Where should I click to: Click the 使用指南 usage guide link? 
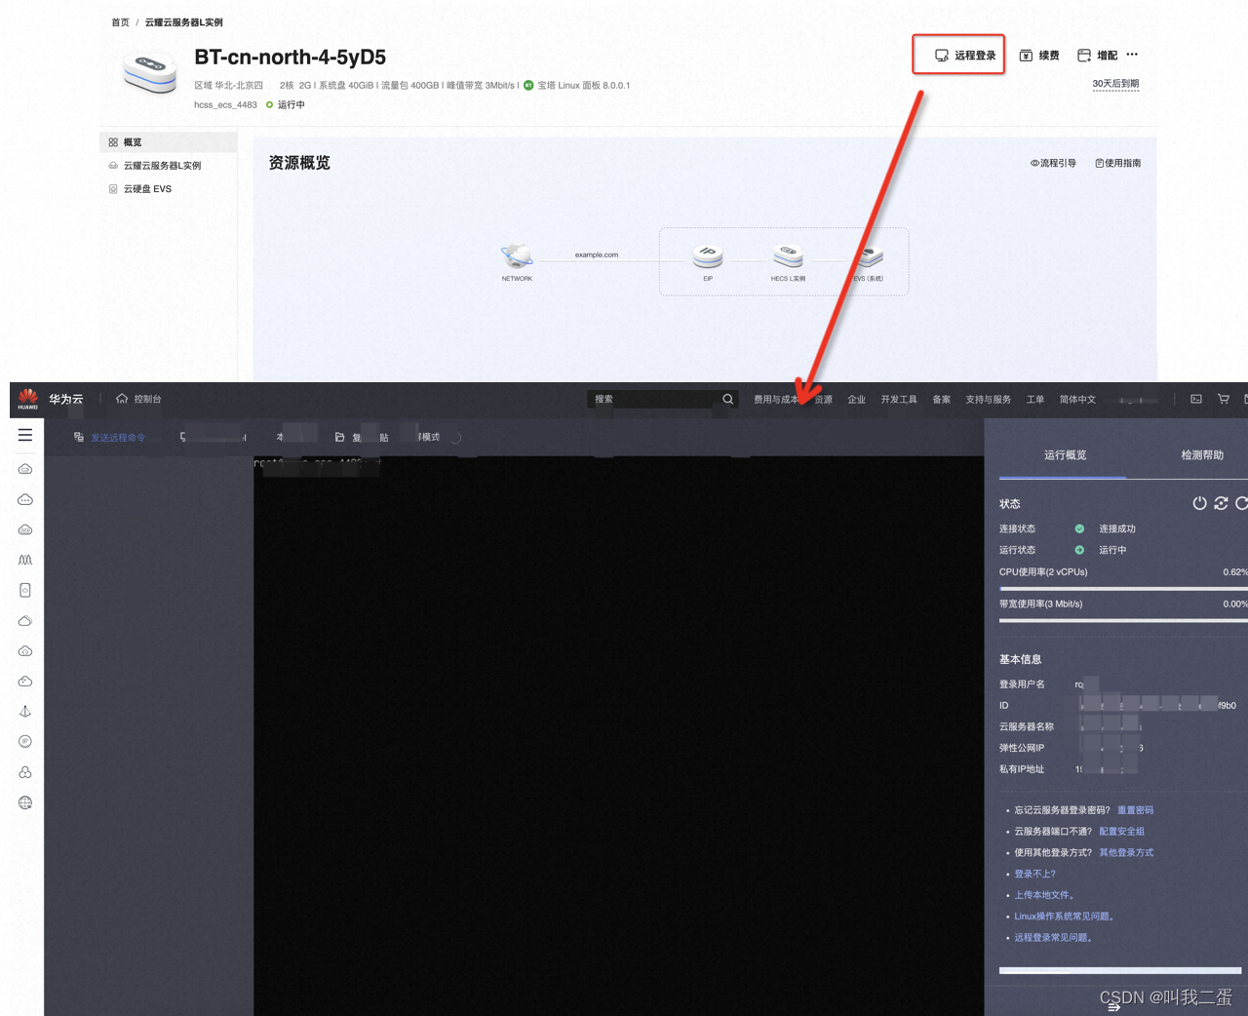point(1117,164)
